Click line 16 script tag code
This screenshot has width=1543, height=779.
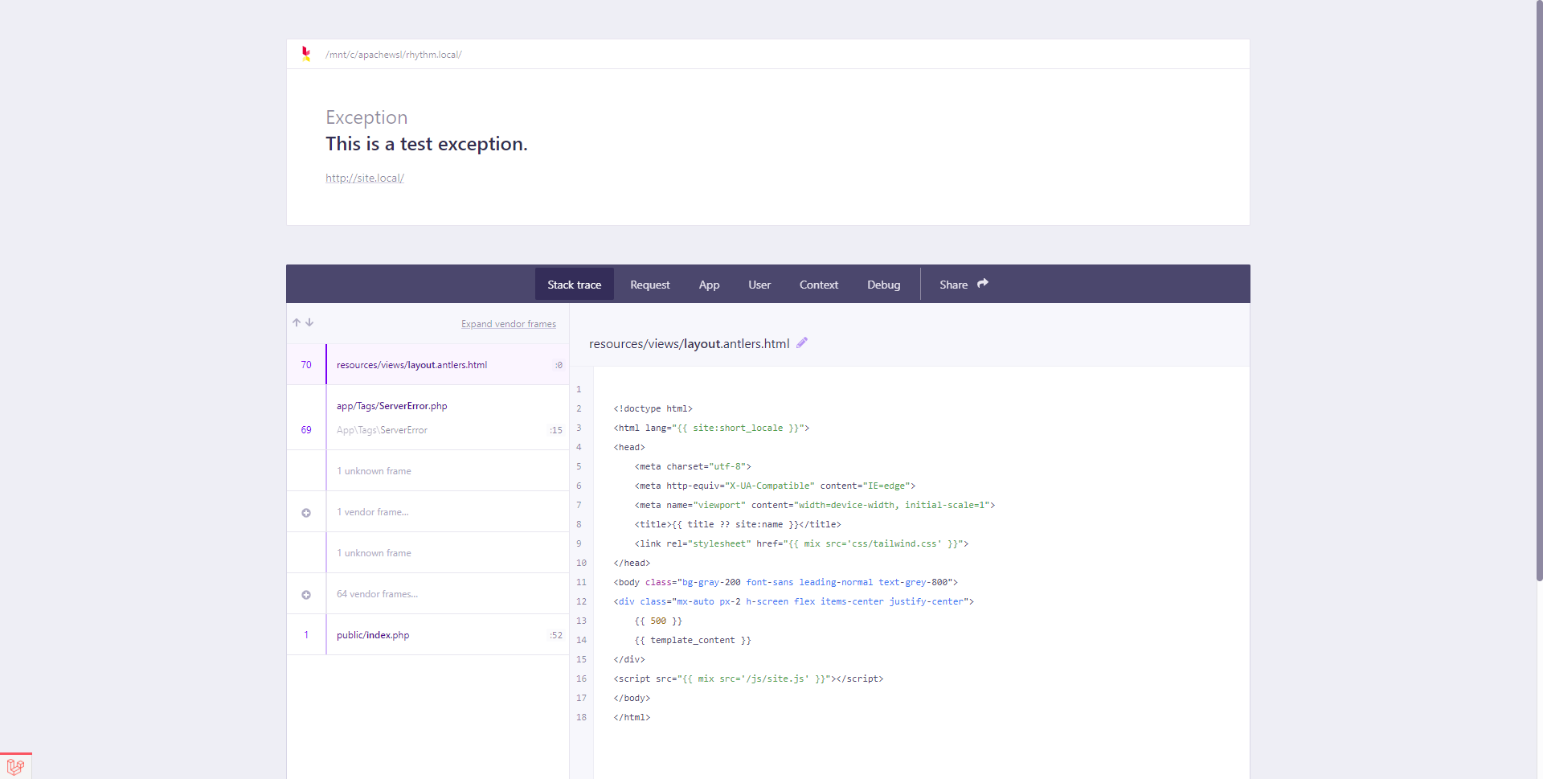pos(748,679)
